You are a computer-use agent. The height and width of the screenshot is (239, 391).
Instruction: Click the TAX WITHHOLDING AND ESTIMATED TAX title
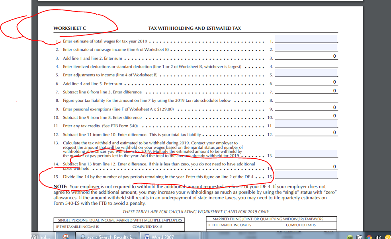(x=194, y=28)
